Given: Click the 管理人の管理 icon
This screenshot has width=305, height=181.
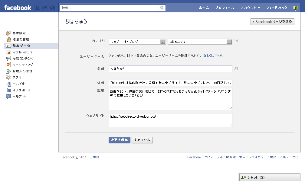Looking at the screenshot, I should 8,71.
